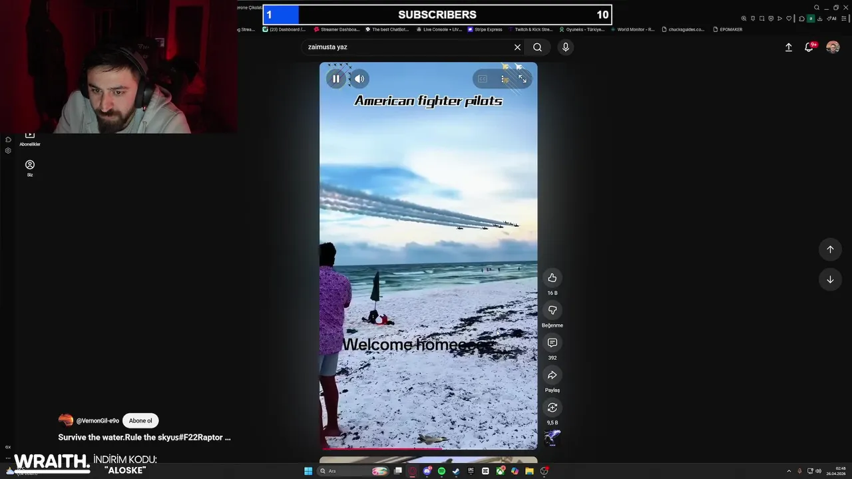Open the browser downloads icon
852x479 pixels.
click(x=820, y=18)
